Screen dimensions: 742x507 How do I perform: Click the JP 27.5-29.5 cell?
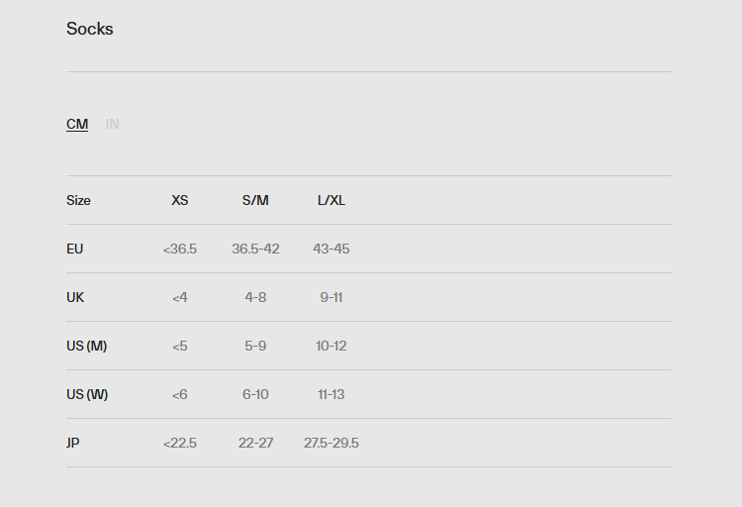click(331, 443)
